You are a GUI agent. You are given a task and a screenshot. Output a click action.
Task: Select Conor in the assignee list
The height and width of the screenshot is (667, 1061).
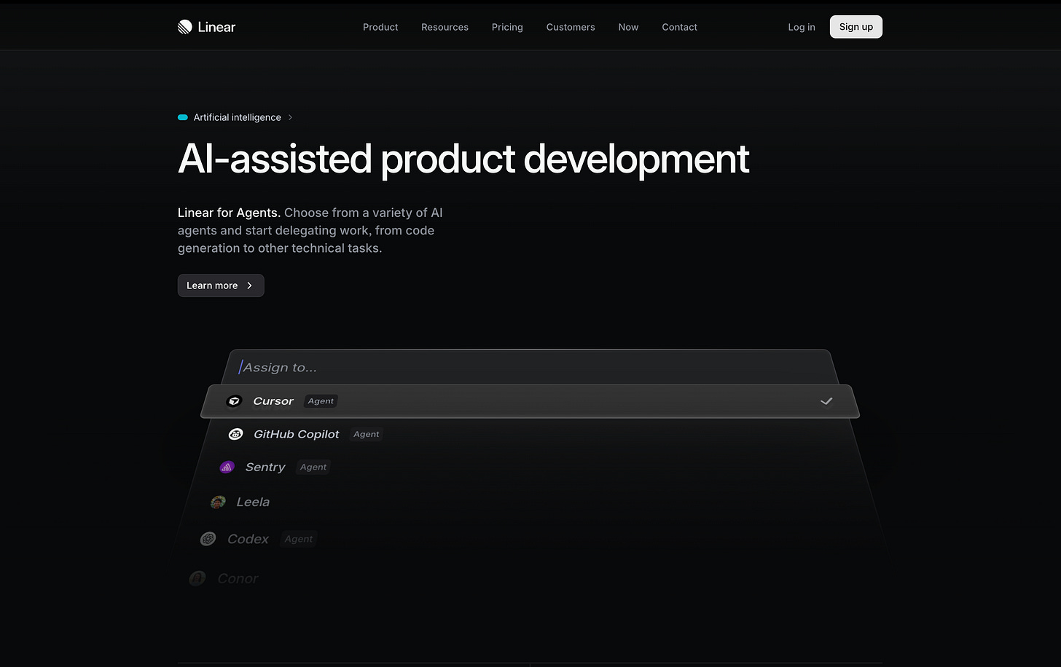click(x=238, y=578)
